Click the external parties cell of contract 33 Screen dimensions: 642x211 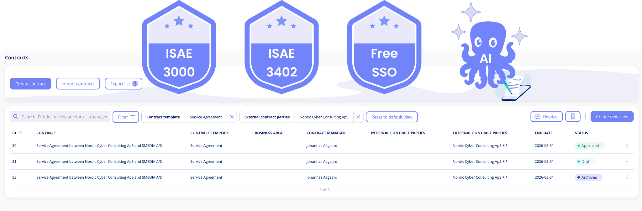pyautogui.click(x=480, y=177)
